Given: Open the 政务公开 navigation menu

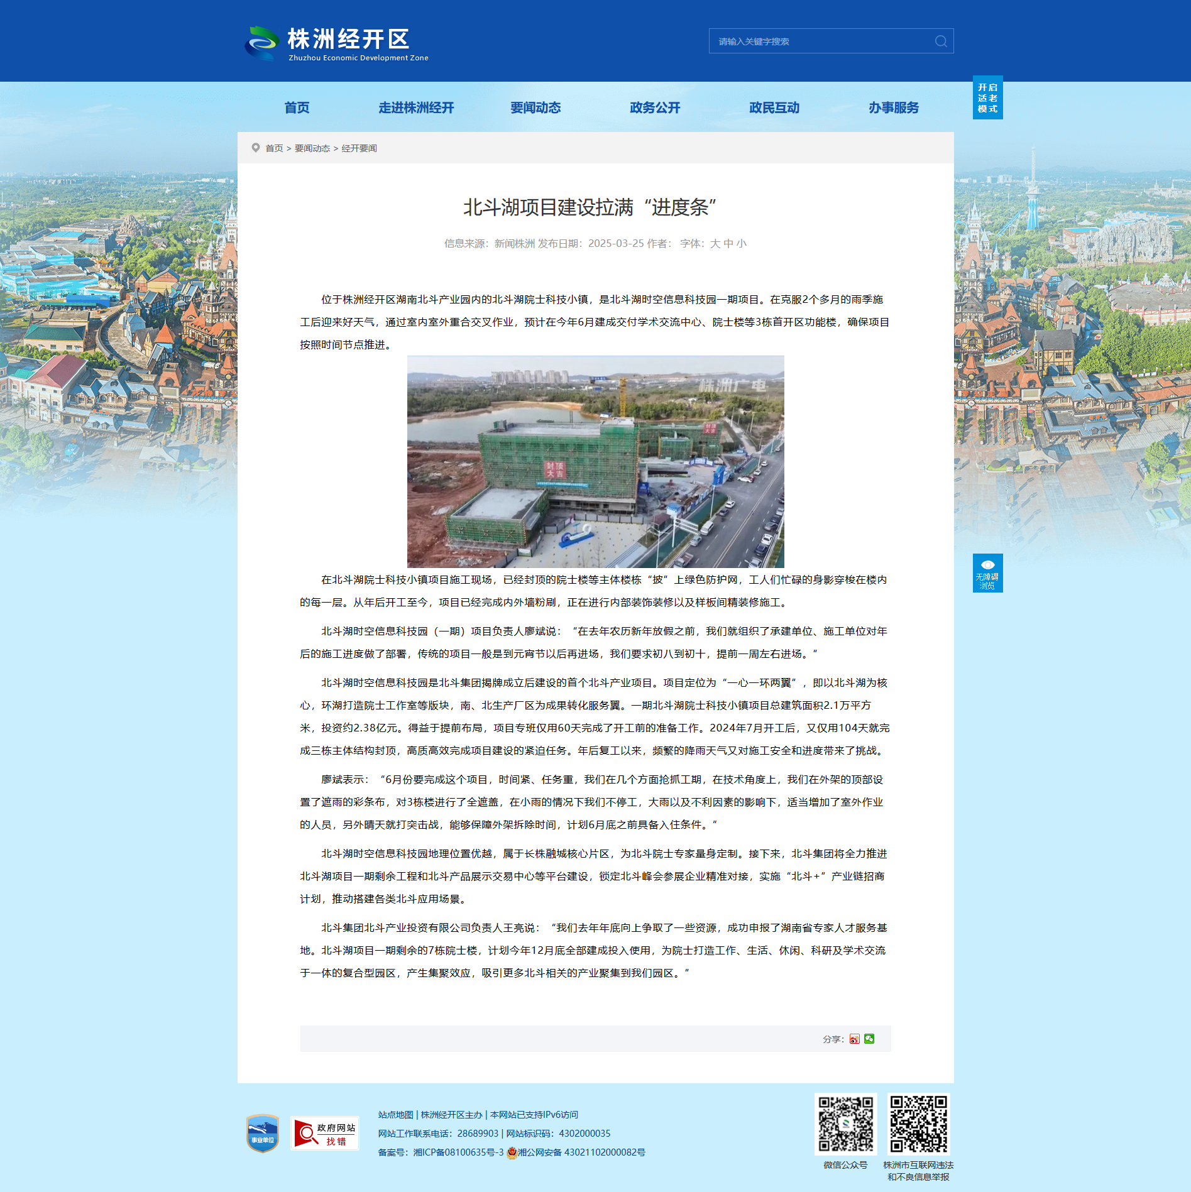Looking at the screenshot, I should click(x=655, y=107).
